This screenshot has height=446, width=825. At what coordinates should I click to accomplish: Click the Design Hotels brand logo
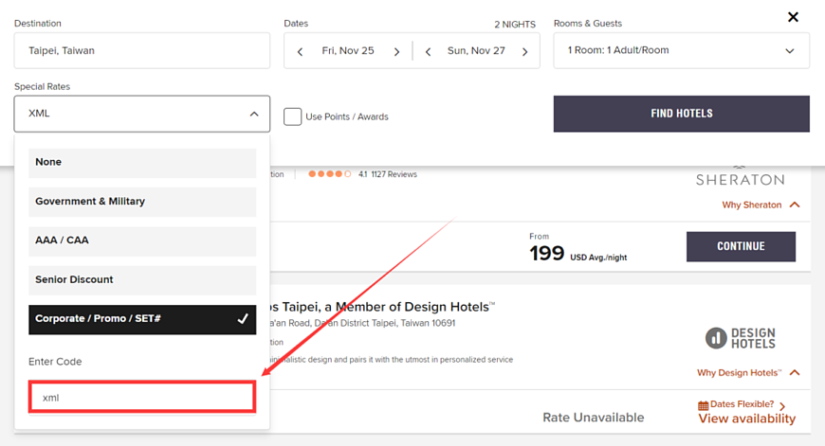pos(741,338)
